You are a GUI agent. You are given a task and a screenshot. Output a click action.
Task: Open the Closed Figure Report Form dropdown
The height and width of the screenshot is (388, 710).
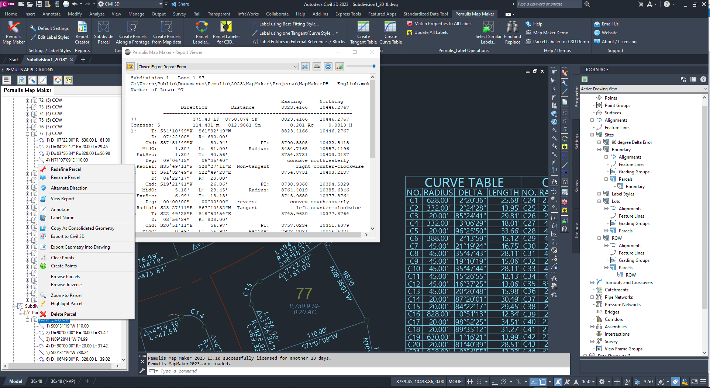pyautogui.click(x=295, y=67)
